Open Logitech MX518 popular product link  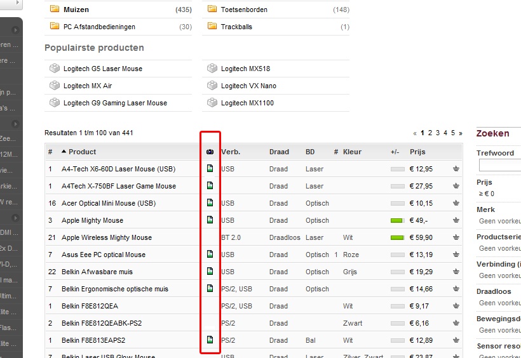[x=245, y=69]
